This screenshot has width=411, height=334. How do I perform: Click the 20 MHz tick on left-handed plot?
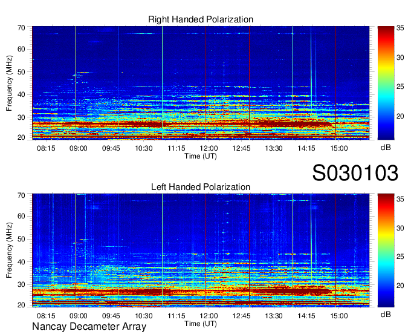click(21, 305)
